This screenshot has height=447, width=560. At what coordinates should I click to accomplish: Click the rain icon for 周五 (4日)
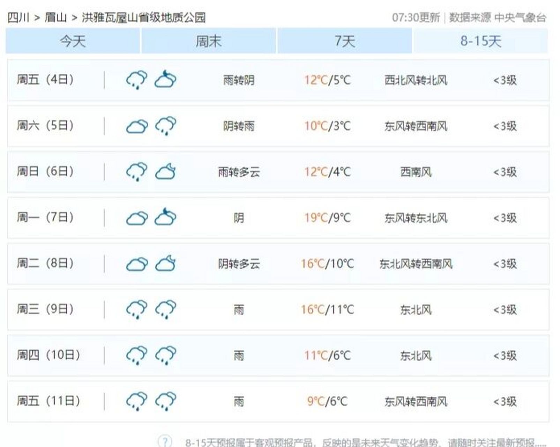(136, 79)
